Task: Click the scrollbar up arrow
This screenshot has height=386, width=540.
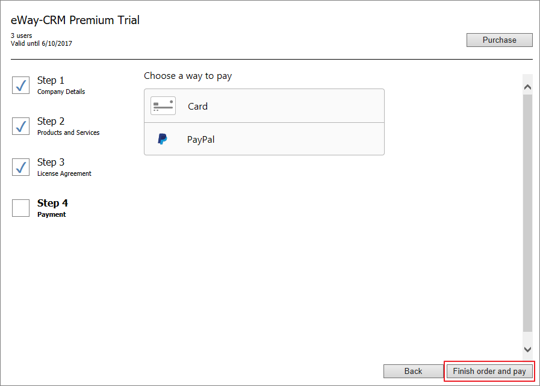Action: pyautogui.click(x=527, y=87)
